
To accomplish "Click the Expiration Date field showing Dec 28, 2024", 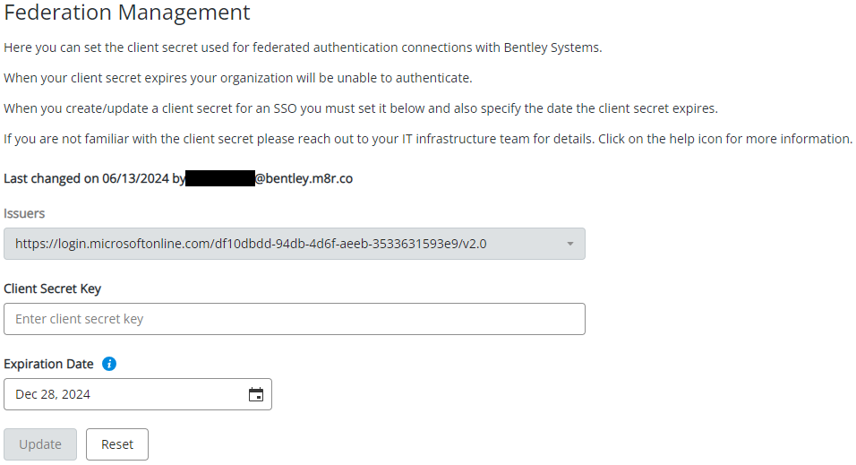I will pos(138,394).
